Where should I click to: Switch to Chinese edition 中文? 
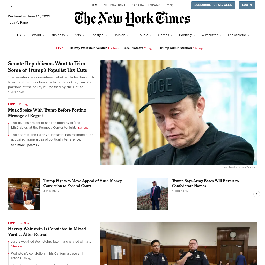(x=170, y=5)
